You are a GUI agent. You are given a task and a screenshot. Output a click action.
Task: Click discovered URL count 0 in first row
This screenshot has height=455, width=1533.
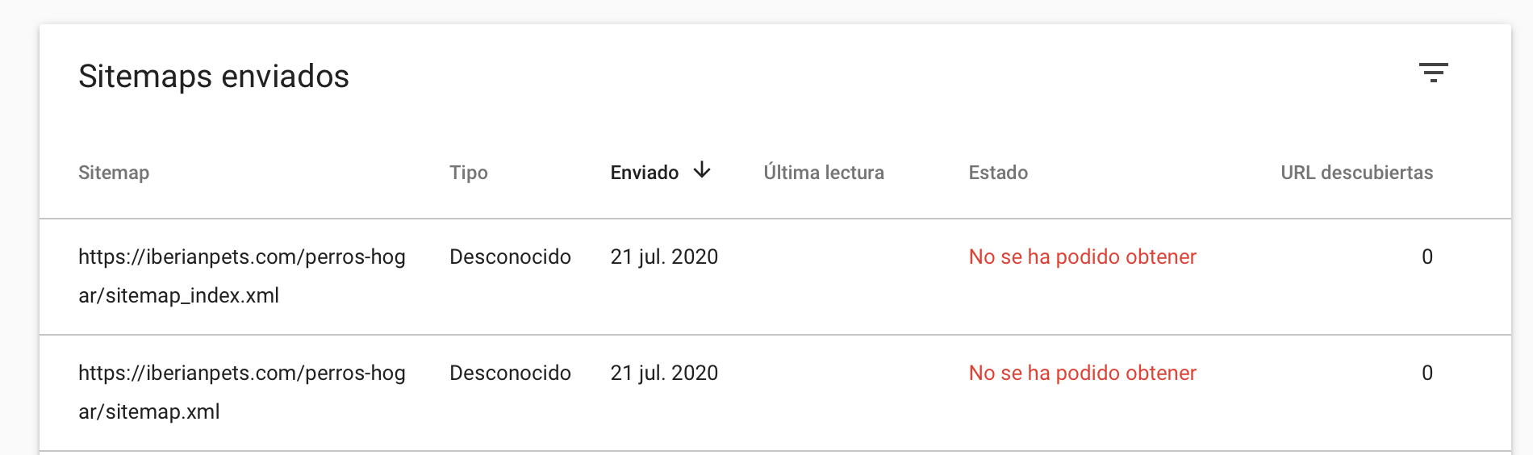(x=1426, y=257)
